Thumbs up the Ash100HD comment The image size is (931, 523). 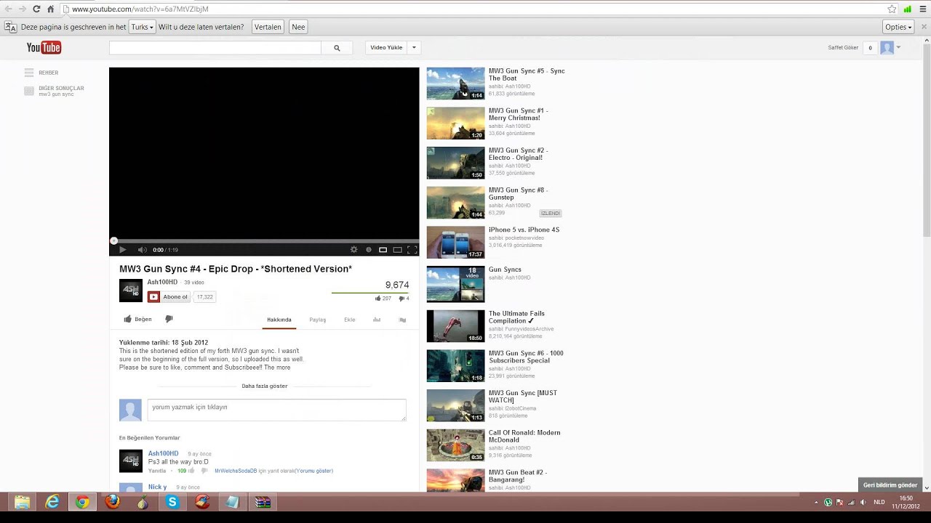(191, 471)
